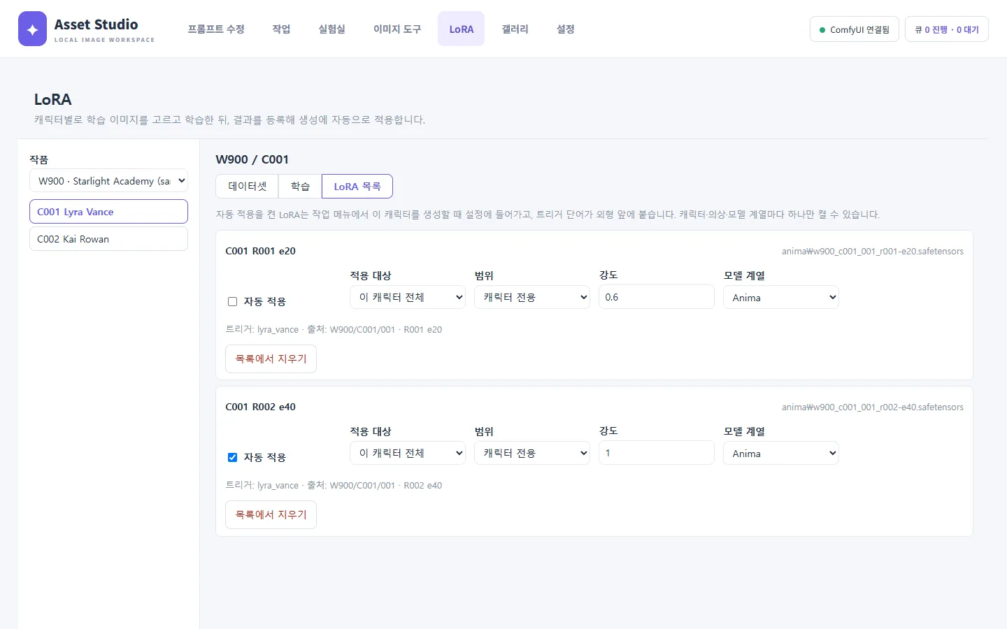Viewport: 1007px width, 629px height.
Task: Click the Asset Studio sparkle logo icon
Action: click(32, 29)
